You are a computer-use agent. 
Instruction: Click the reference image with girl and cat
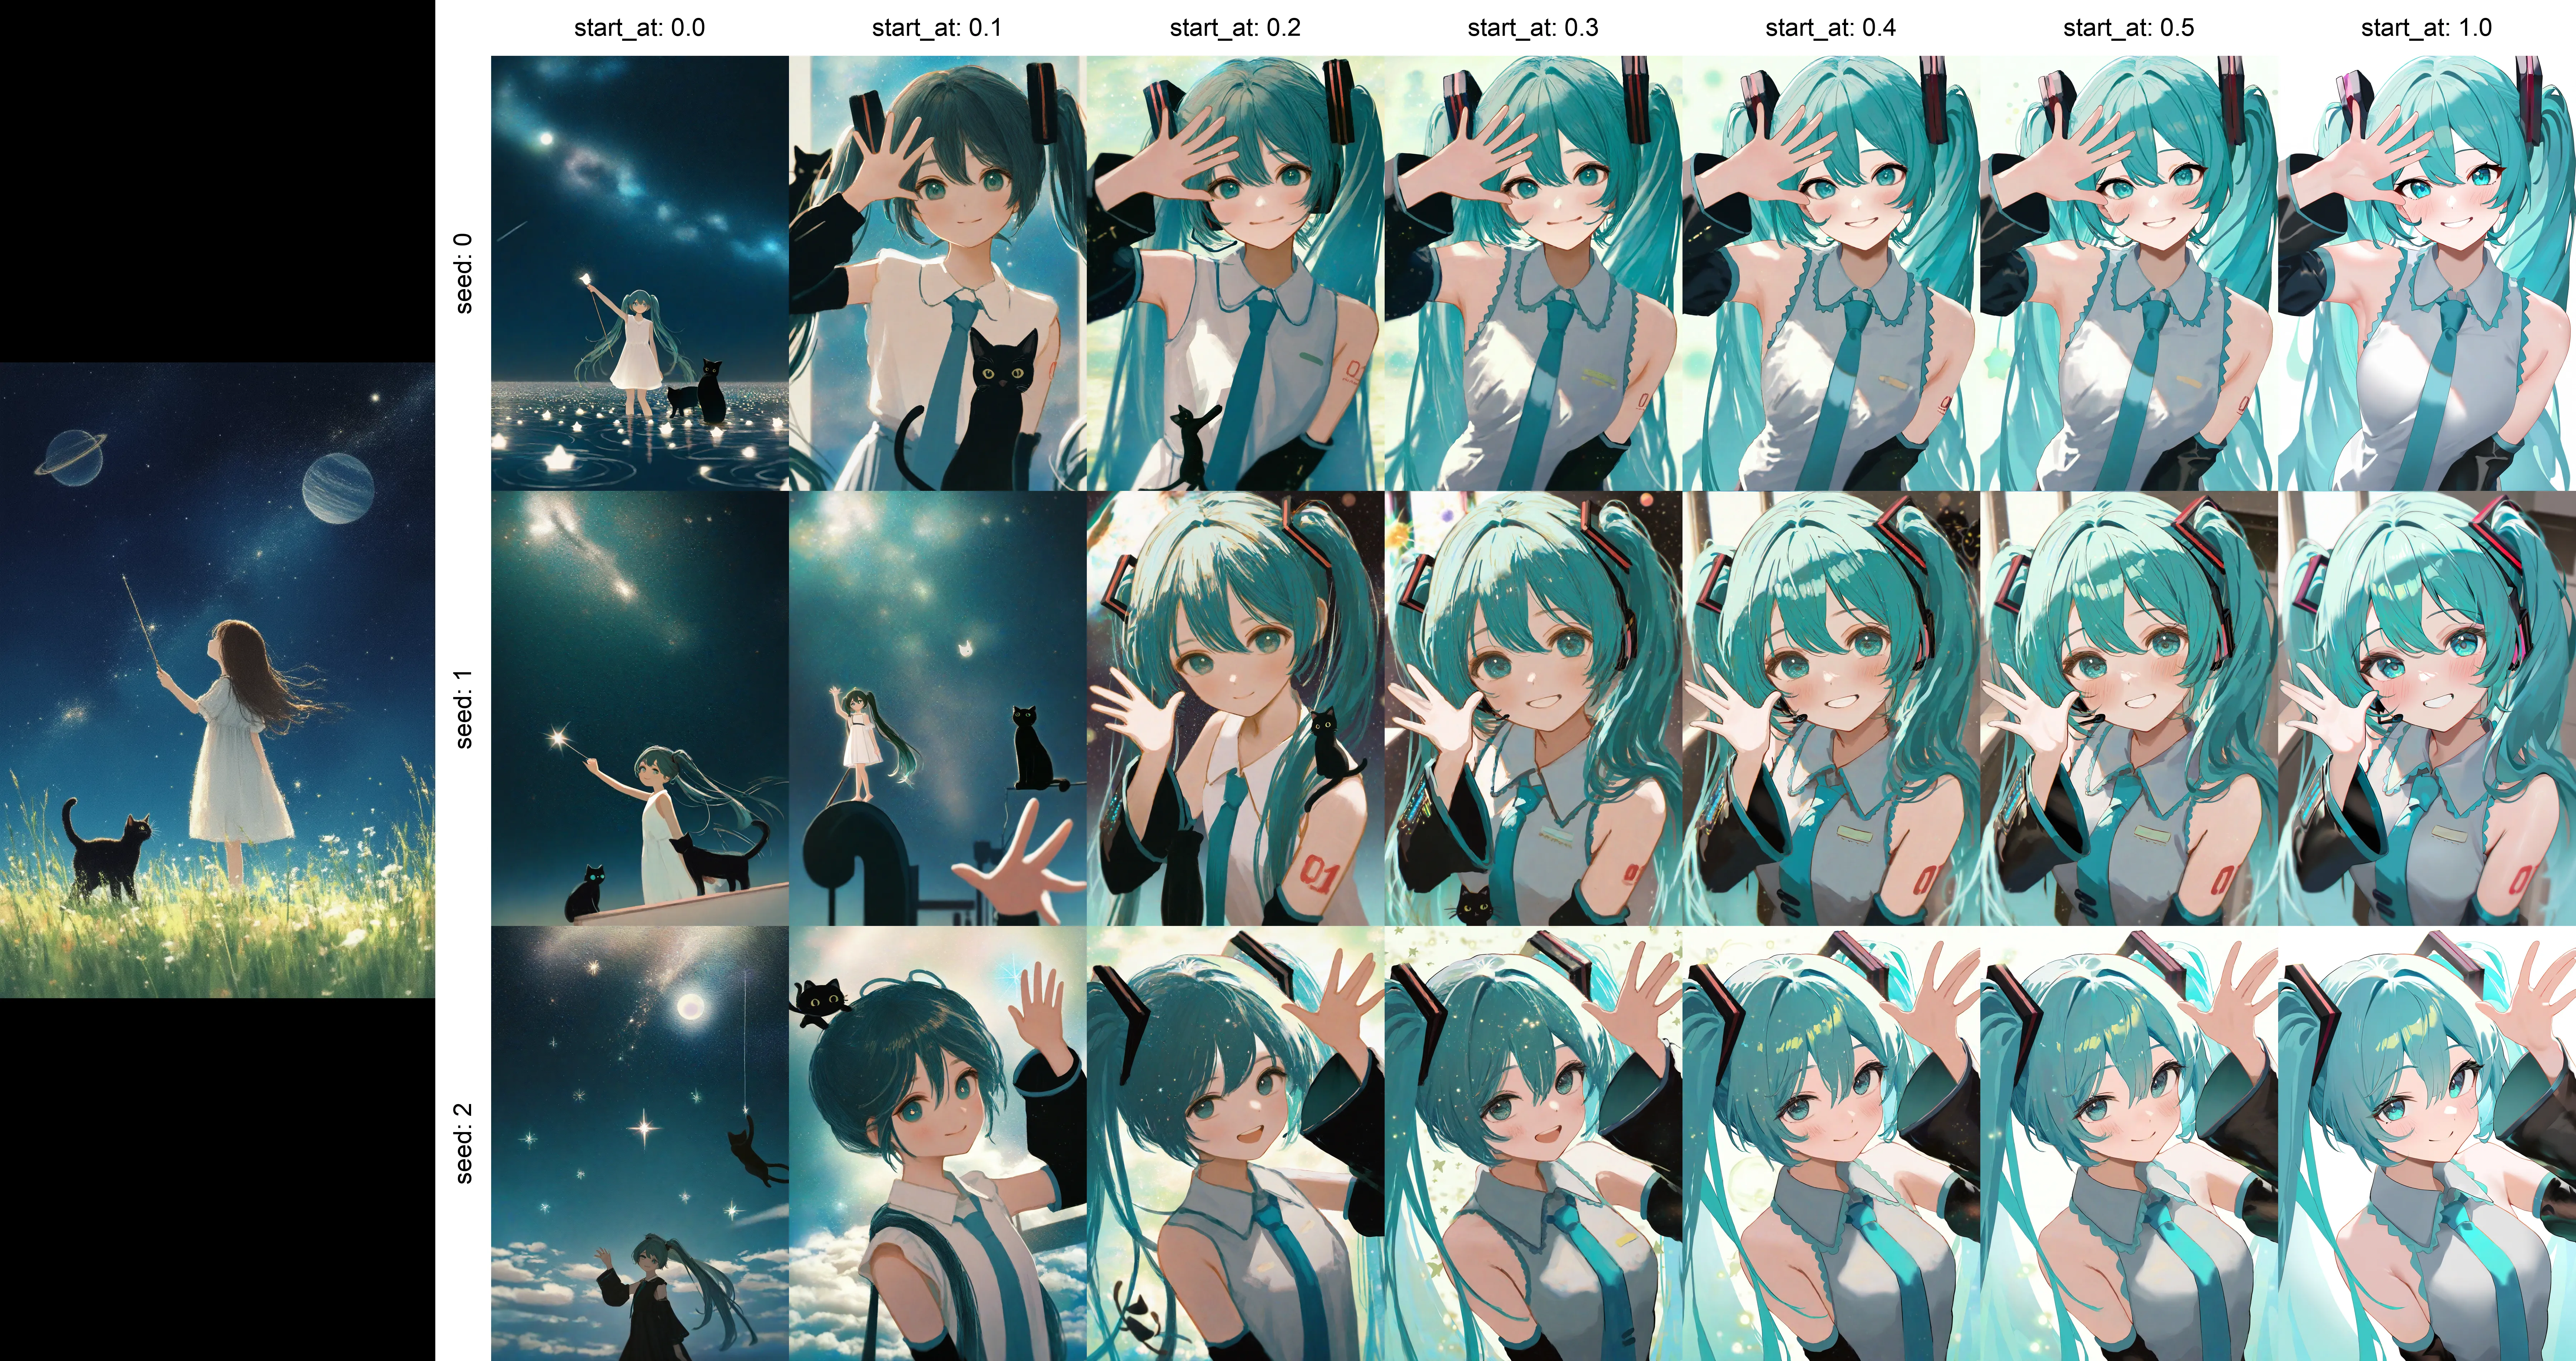[x=217, y=679]
